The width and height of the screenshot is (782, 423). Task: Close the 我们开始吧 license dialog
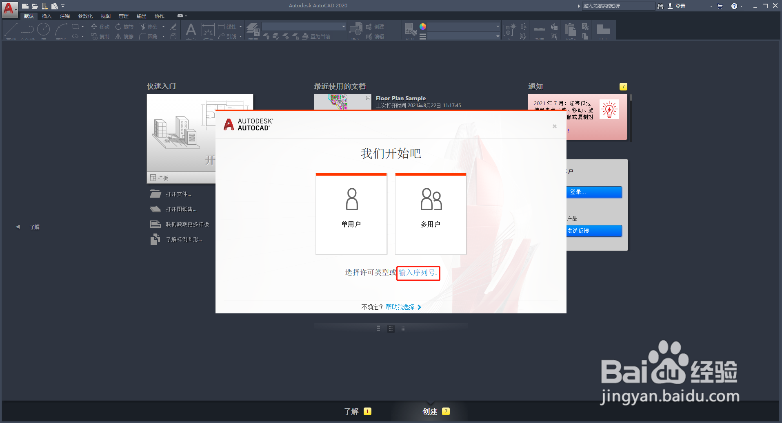coord(555,126)
